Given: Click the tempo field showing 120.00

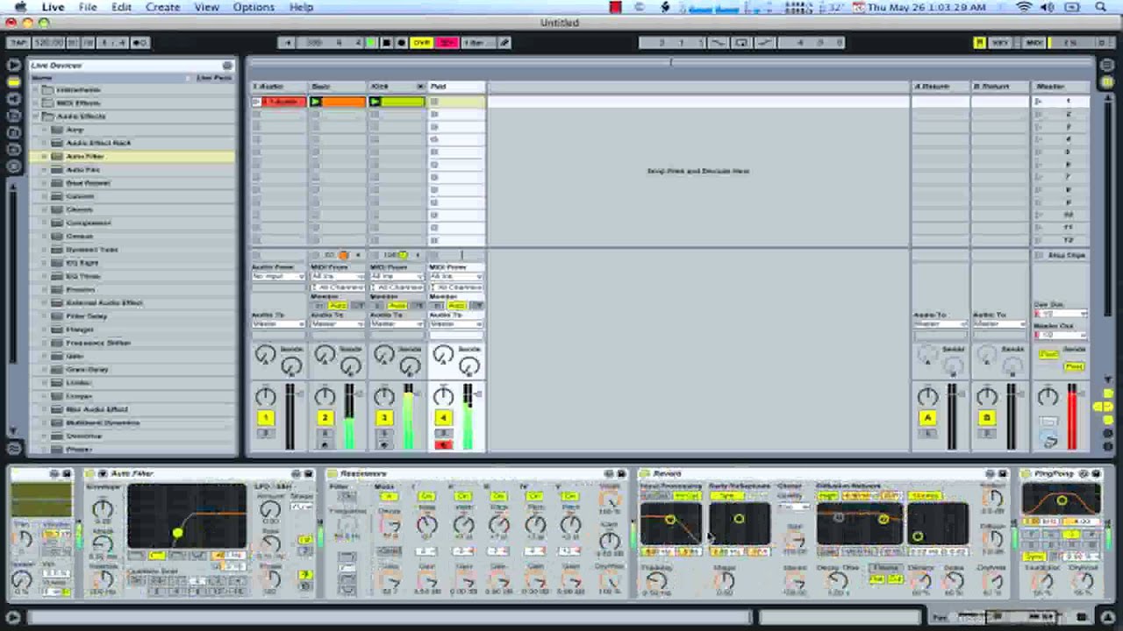Looking at the screenshot, I should pos(48,42).
